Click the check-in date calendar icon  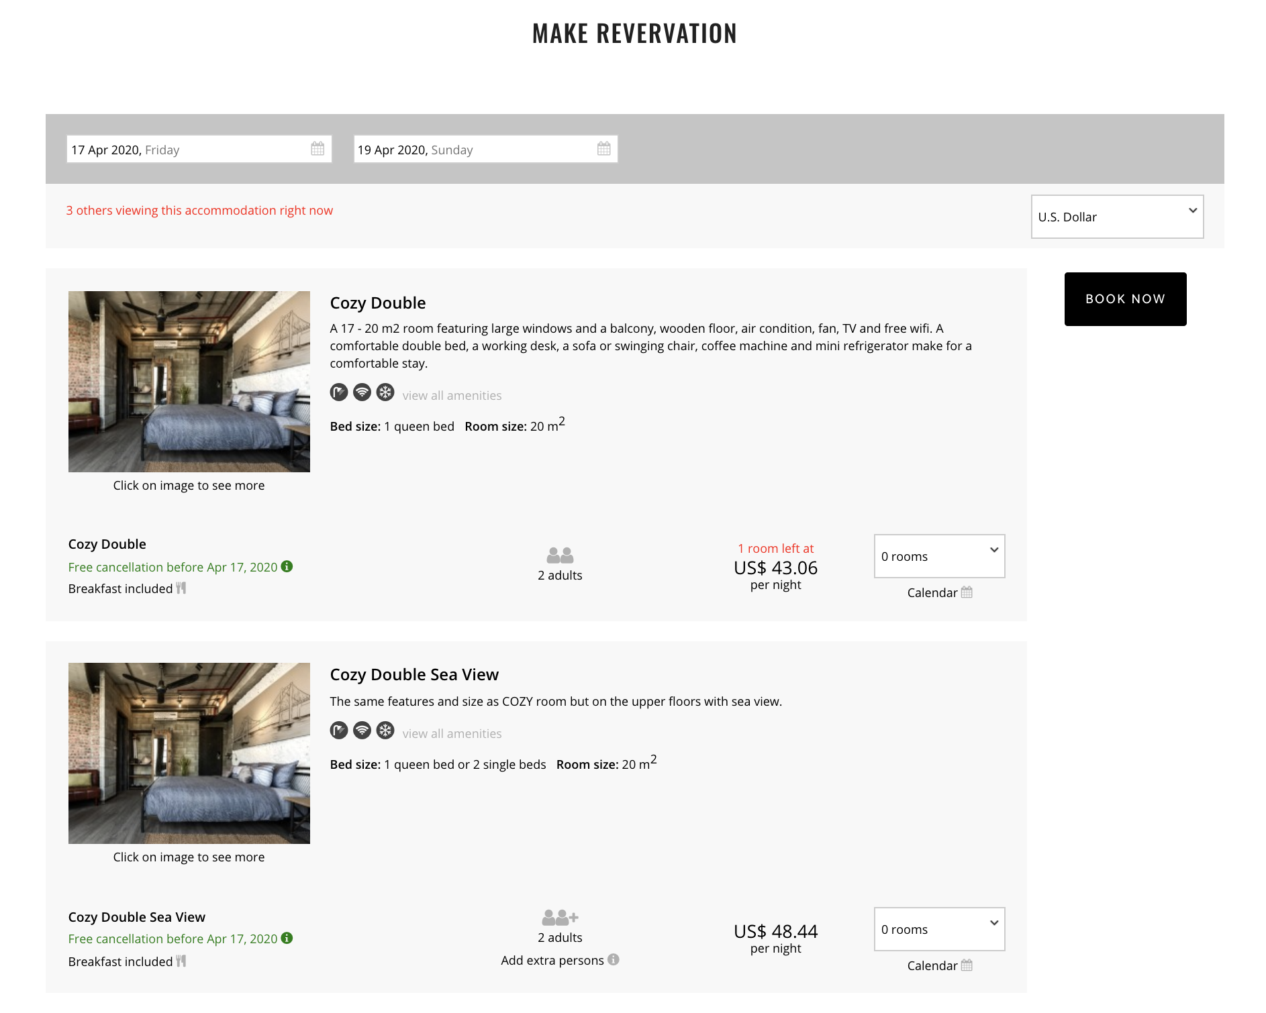tap(318, 149)
